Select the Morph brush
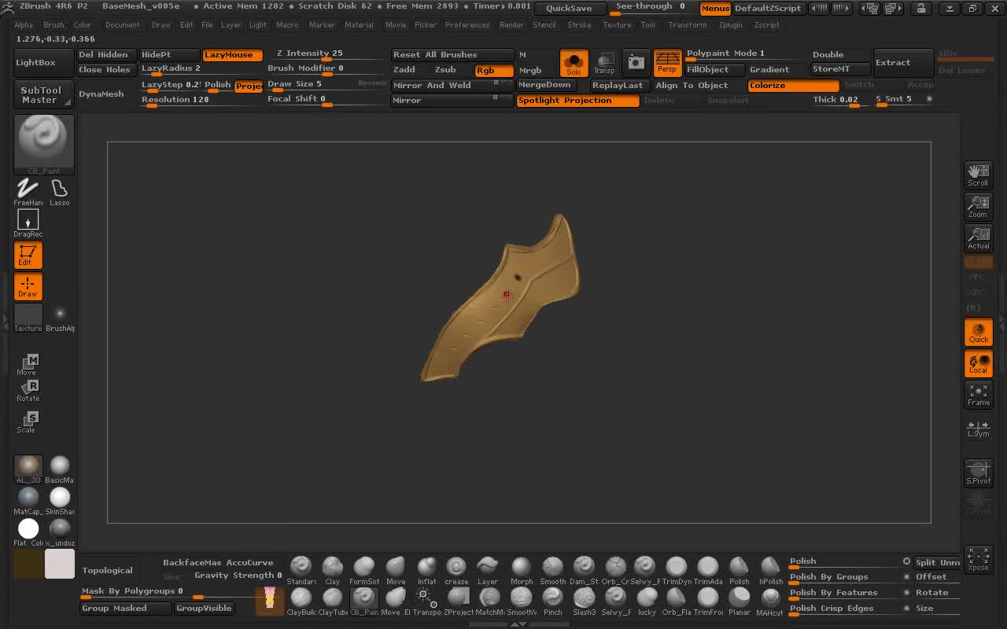The image size is (1007, 629). click(521, 571)
